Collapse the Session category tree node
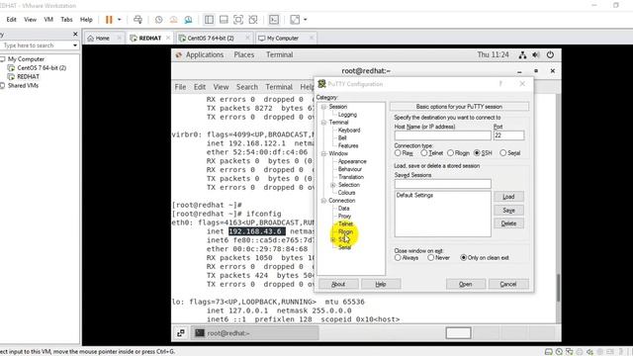The width and height of the screenshot is (633, 356). pos(323,107)
